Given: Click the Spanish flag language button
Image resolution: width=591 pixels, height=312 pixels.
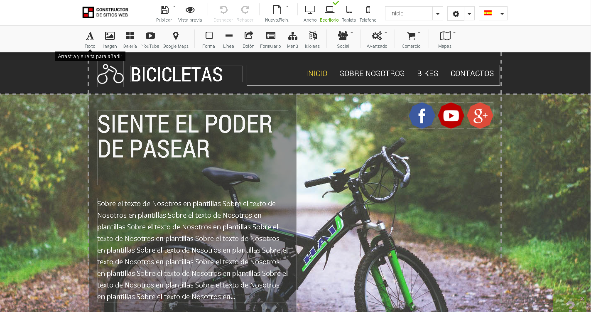Looking at the screenshot, I should [x=488, y=13].
